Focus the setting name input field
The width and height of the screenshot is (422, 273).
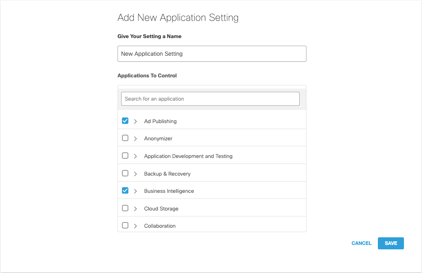click(212, 54)
